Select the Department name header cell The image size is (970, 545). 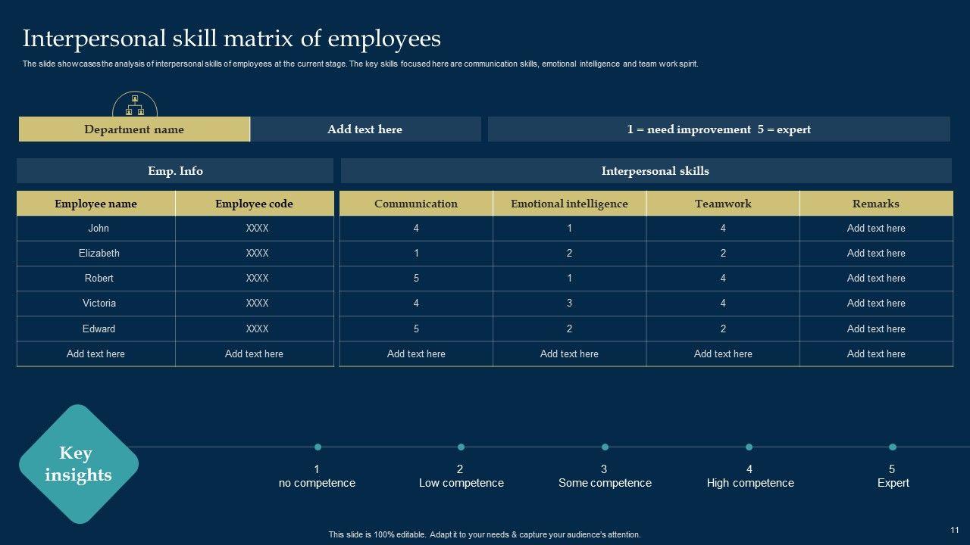(134, 129)
